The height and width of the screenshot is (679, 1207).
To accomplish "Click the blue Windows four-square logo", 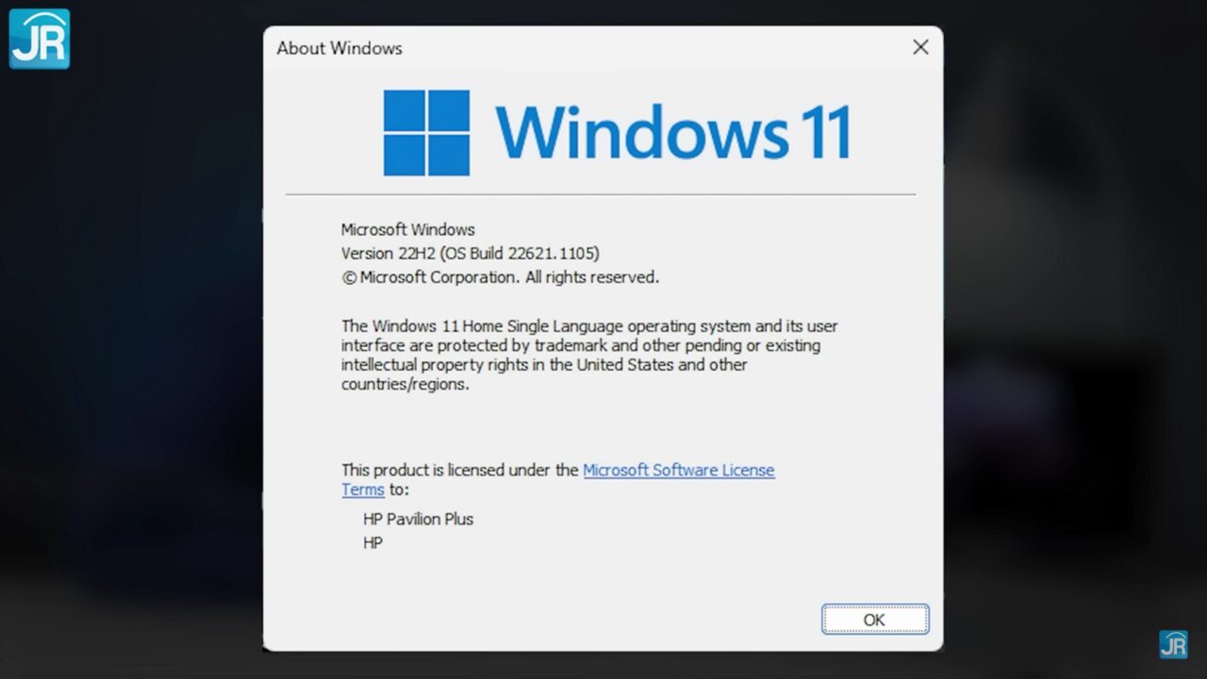I will click(x=426, y=133).
